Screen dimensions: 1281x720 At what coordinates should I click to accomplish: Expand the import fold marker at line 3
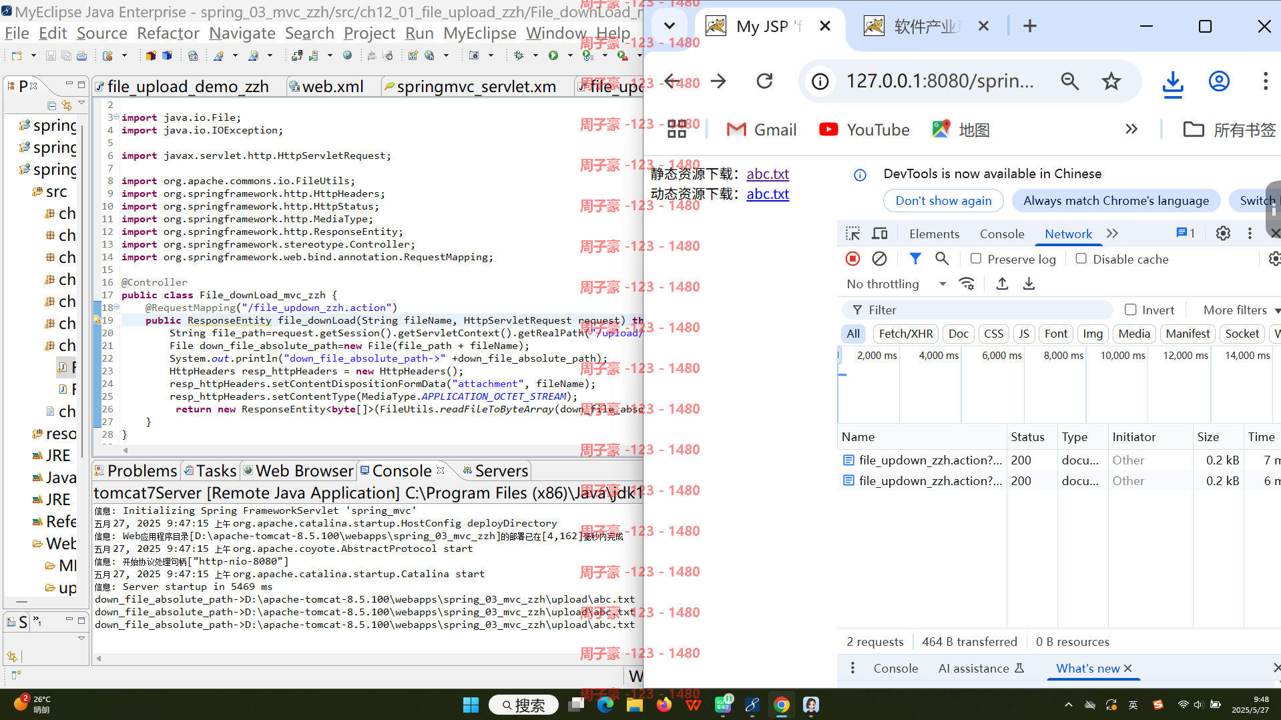pos(116,117)
